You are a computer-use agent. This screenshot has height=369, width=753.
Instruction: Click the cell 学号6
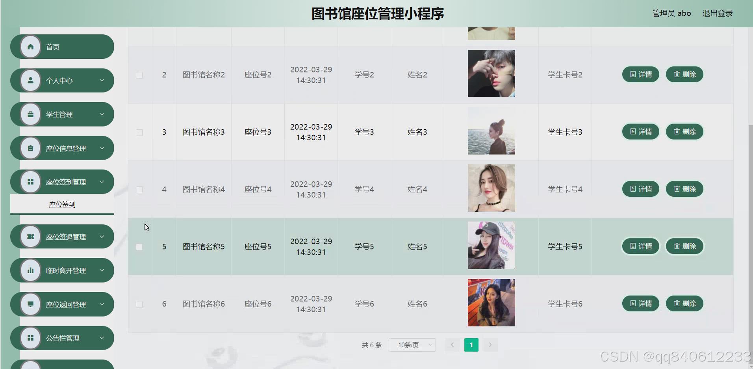364,304
